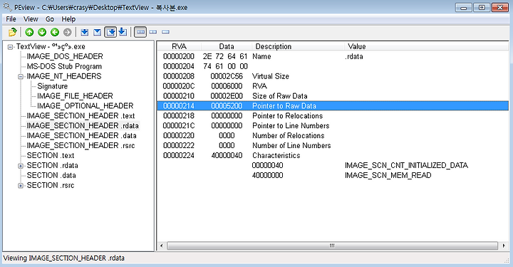Click IMAGE_SCN_MEM_READ value
Image resolution: width=513 pixels, height=267 pixels.
388,175
